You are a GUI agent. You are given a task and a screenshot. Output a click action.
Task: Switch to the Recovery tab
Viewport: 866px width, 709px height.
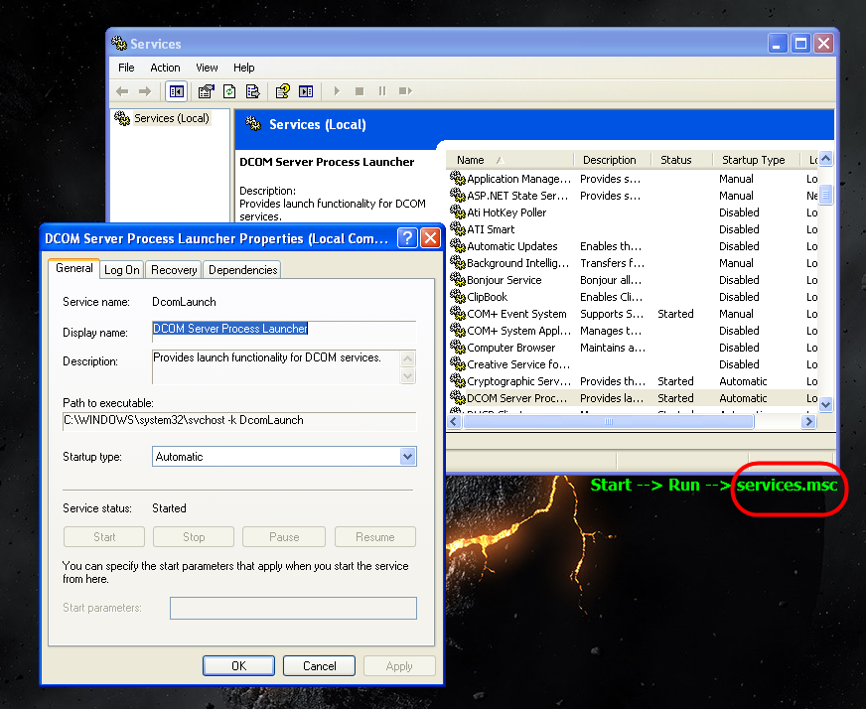(x=174, y=270)
